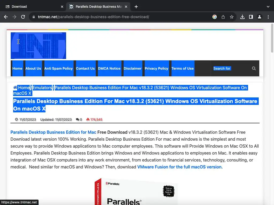The height and width of the screenshot is (205, 274).
Task: Click the Parallels product box image
Action: (x=136, y=192)
